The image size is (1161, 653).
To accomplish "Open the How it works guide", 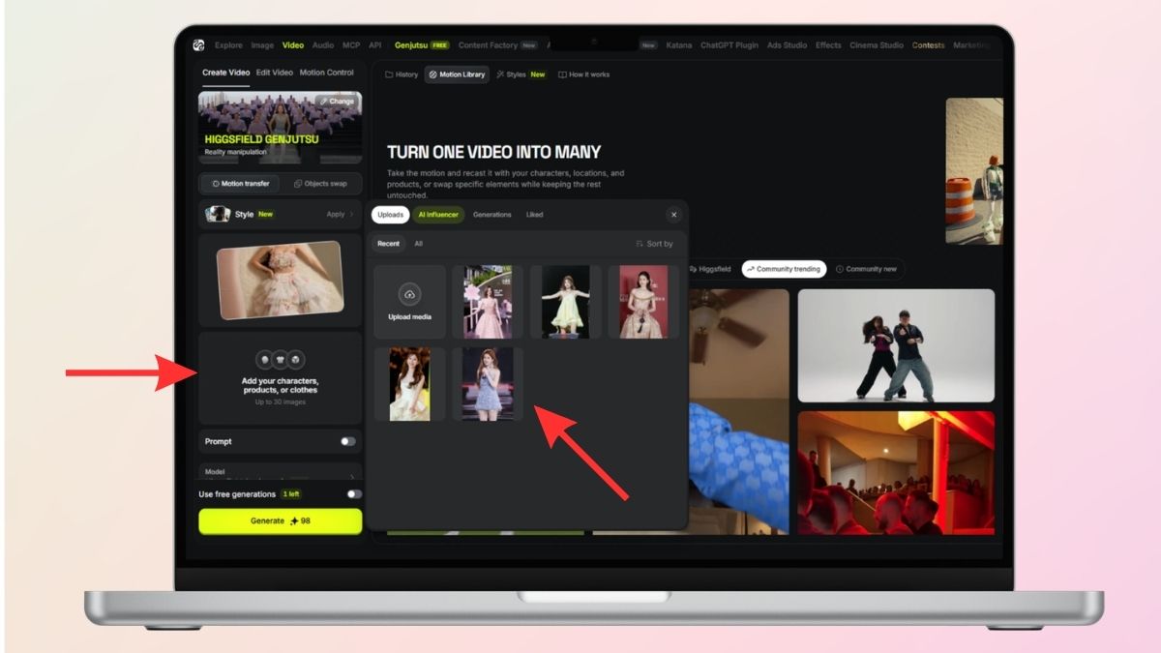I will click(x=584, y=74).
